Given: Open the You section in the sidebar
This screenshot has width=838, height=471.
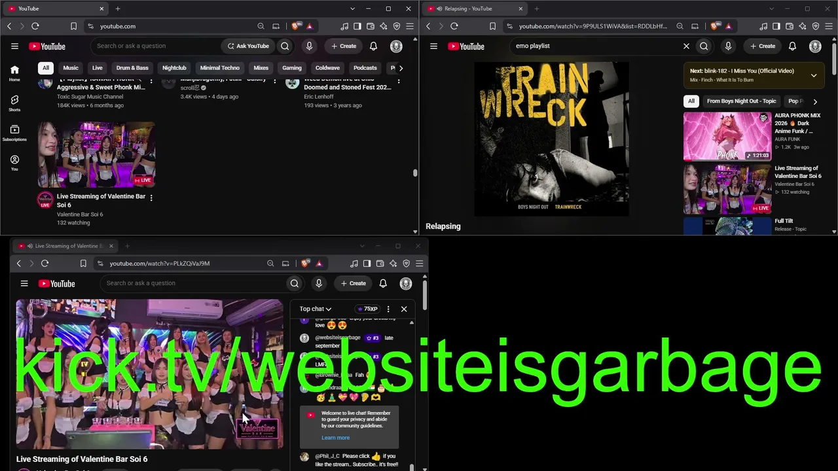Looking at the screenshot, I should point(14,163).
